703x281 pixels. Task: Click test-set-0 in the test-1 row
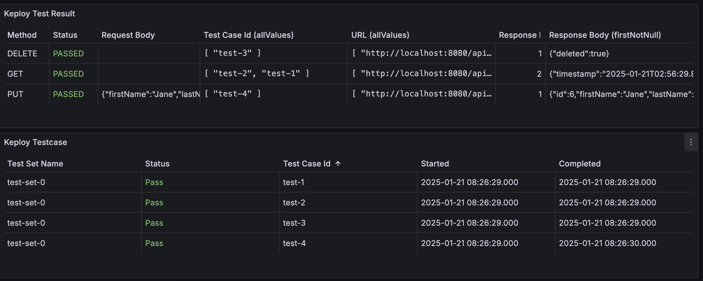(26, 182)
